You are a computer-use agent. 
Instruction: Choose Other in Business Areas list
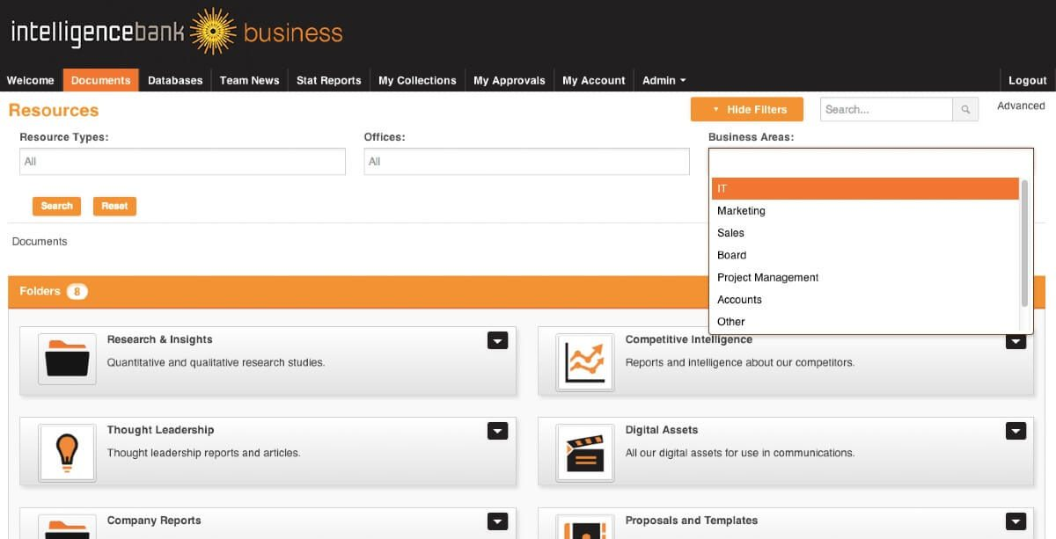(865, 322)
